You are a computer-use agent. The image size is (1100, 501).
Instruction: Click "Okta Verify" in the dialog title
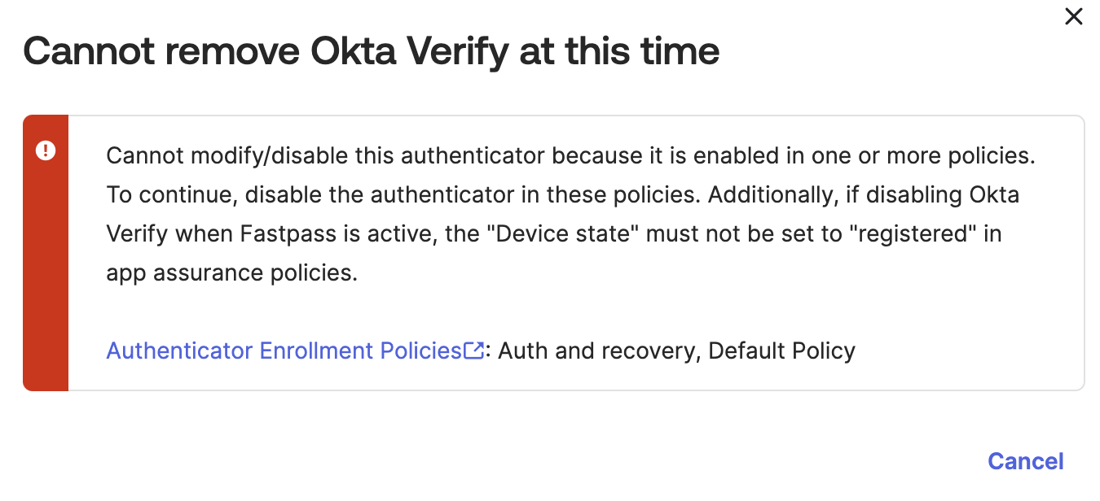(x=422, y=52)
